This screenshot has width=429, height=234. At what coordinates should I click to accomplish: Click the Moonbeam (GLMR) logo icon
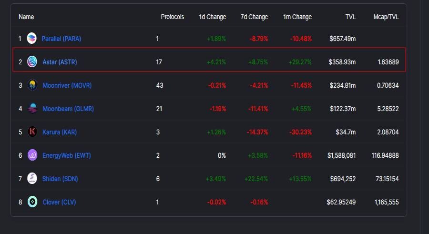(32, 108)
